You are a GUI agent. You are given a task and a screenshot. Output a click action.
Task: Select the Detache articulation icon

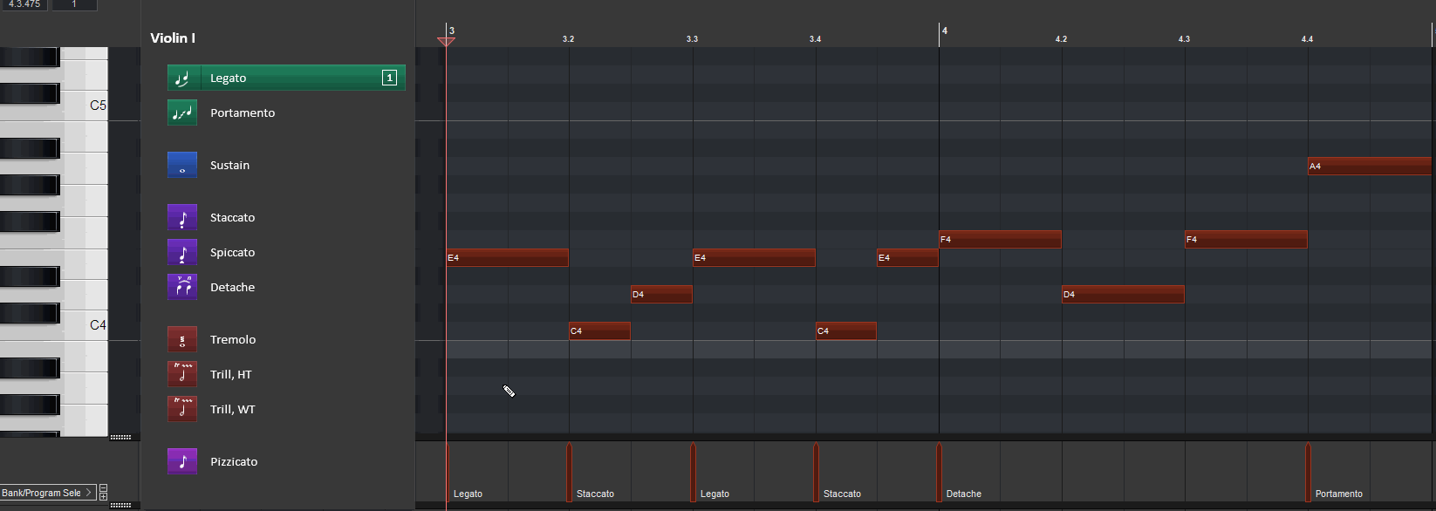tap(182, 287)
